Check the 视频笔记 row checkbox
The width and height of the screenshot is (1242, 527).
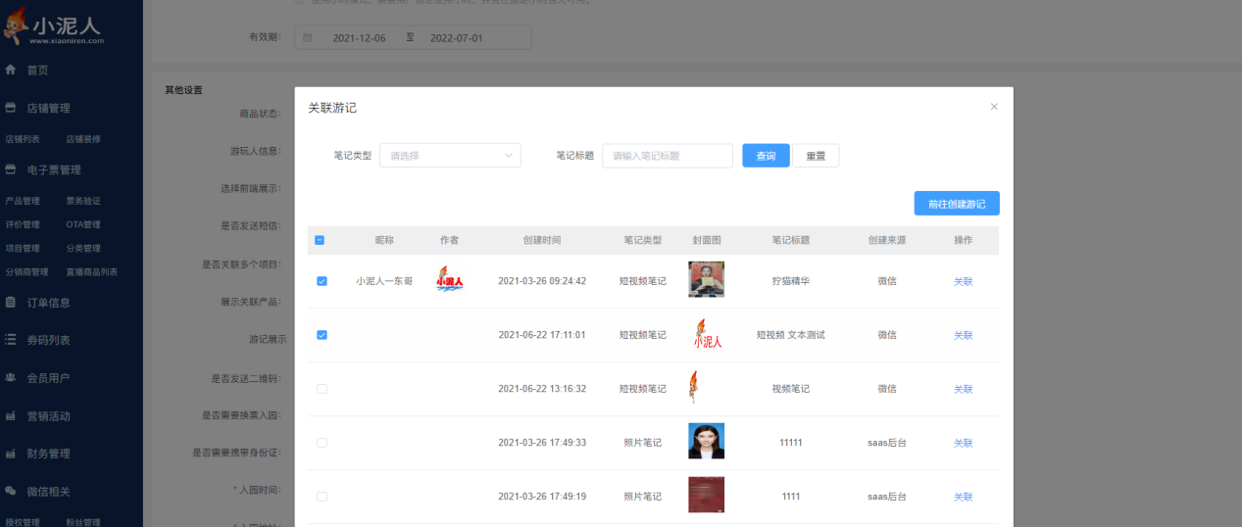(x=322, y=389)
